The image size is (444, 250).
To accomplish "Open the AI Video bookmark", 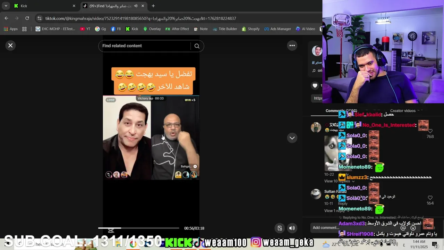I will click(x=305, y=29).
